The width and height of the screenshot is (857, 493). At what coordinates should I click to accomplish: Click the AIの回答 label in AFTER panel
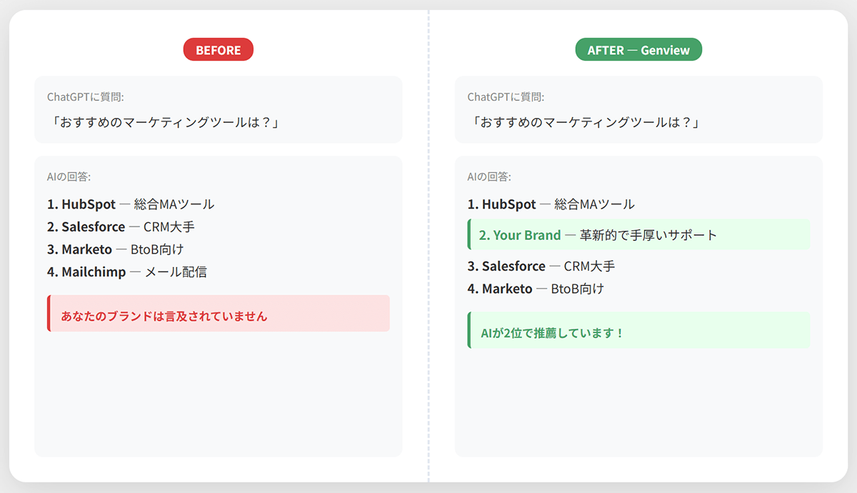489,176
